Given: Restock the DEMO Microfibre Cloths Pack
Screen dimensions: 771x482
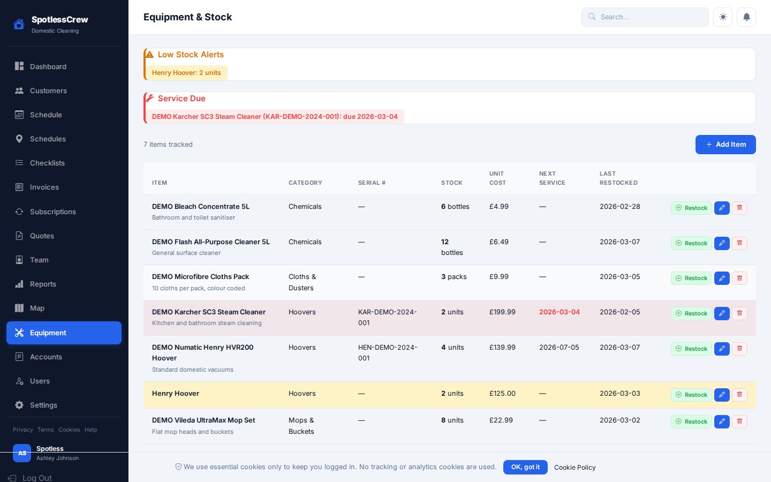Looking at the screenshot, I should [691, 278].
